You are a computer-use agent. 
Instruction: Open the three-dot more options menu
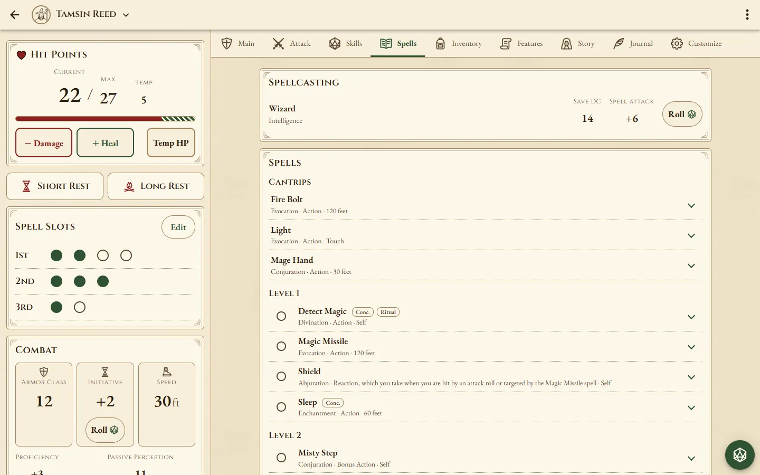[x=747, y=15]
